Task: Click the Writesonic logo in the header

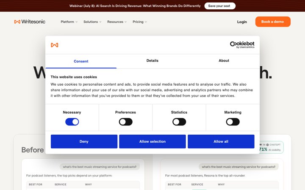Action: [x=30, y=22]
